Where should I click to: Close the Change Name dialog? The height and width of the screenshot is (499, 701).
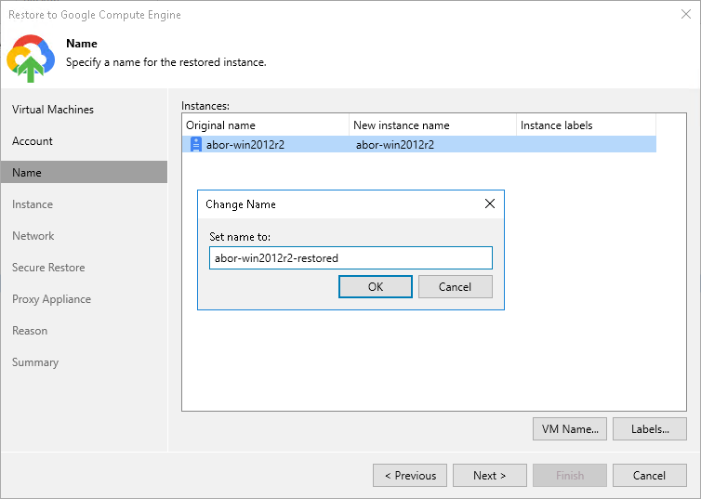(x=490, y=204)
